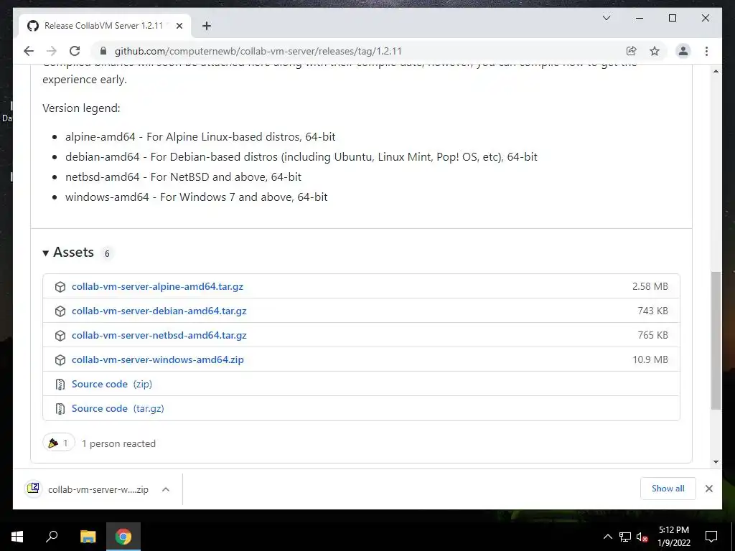Open the tab search chevron

tap(606, 18)
